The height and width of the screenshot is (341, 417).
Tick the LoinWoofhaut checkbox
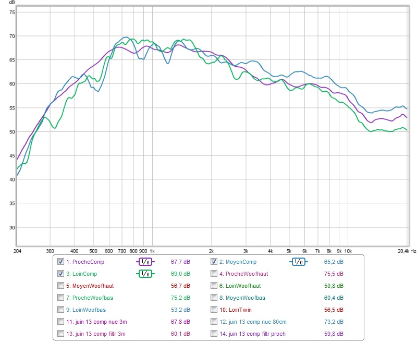[214, 286]
